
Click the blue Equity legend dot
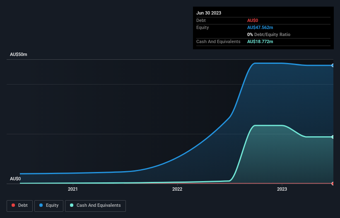click(41, 205)
